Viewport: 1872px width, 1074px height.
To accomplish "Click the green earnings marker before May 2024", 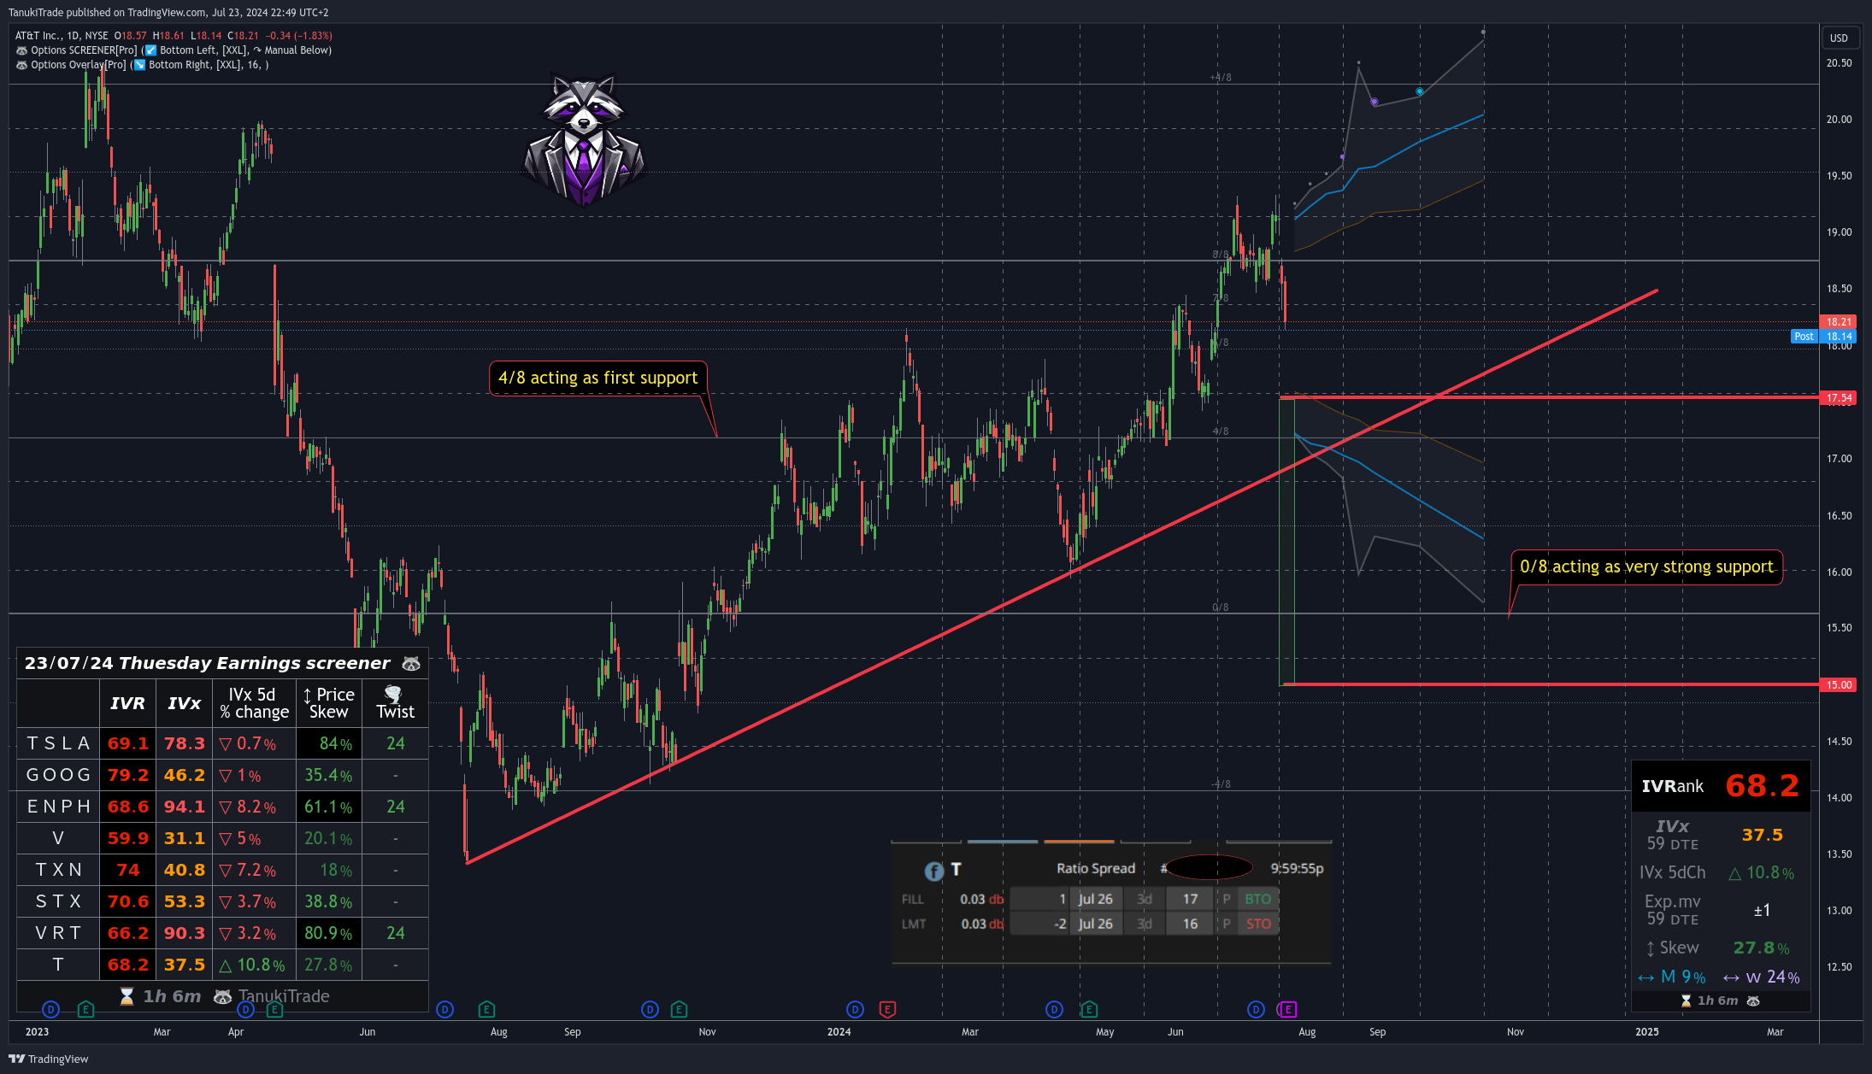I will (1089, 1009).
